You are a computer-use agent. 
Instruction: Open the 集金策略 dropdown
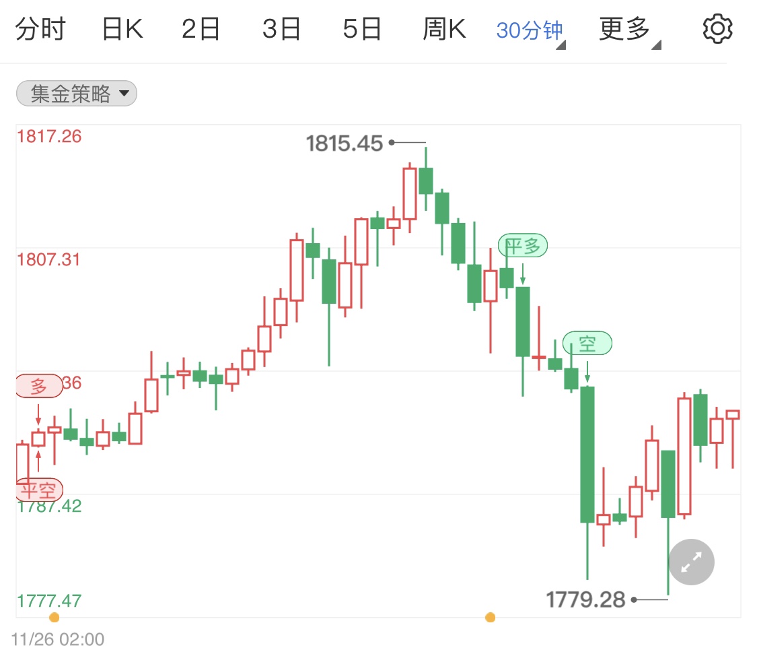pos(75,94)
